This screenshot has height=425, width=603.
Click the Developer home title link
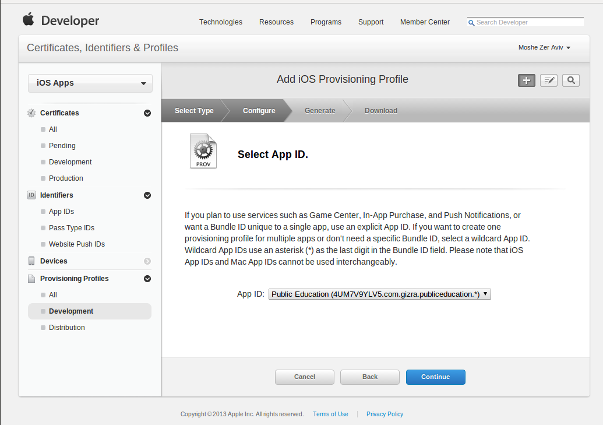pos(70,20)
